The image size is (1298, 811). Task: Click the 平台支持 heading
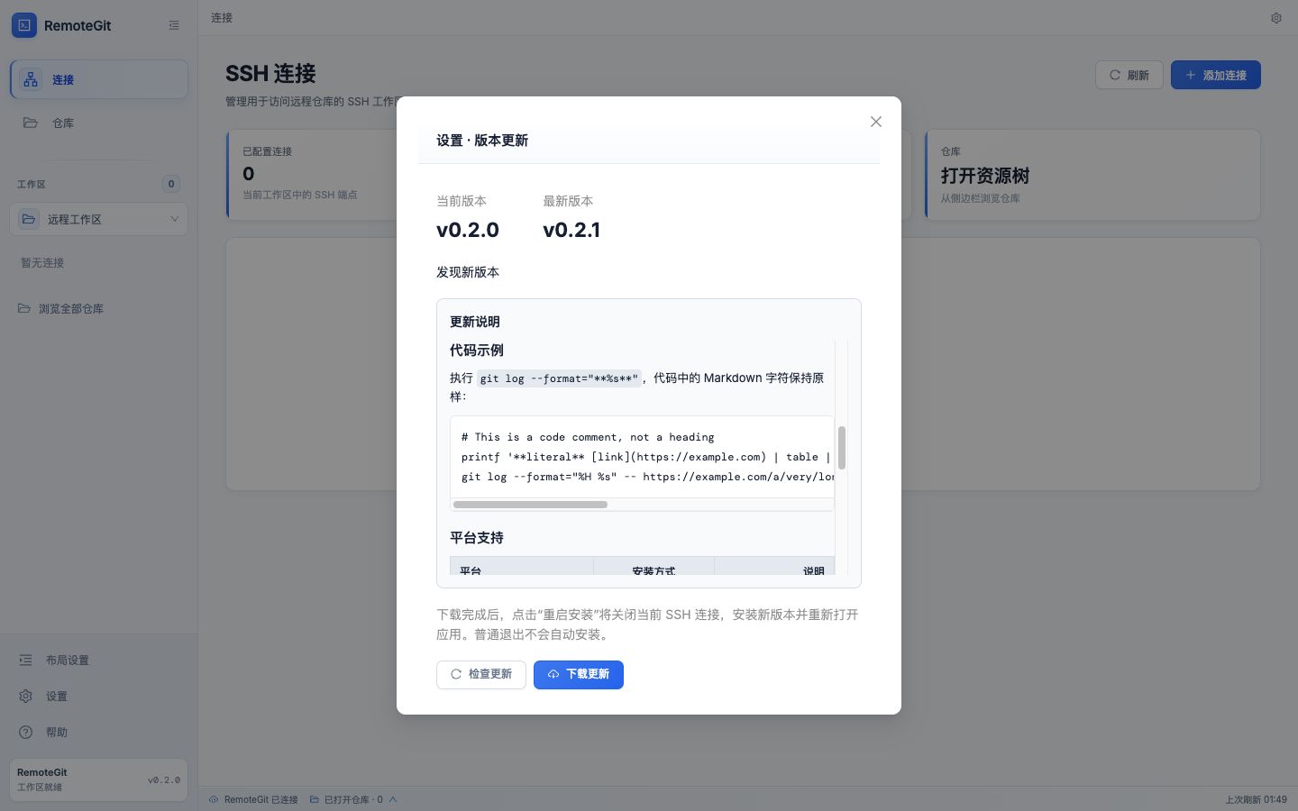pos(477,537)
